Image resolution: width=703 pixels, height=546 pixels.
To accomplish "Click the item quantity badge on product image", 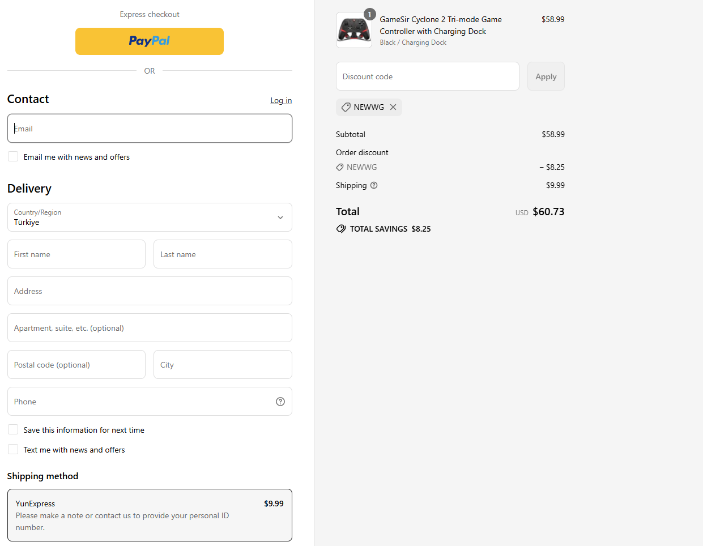I will (x=370, y=14).
